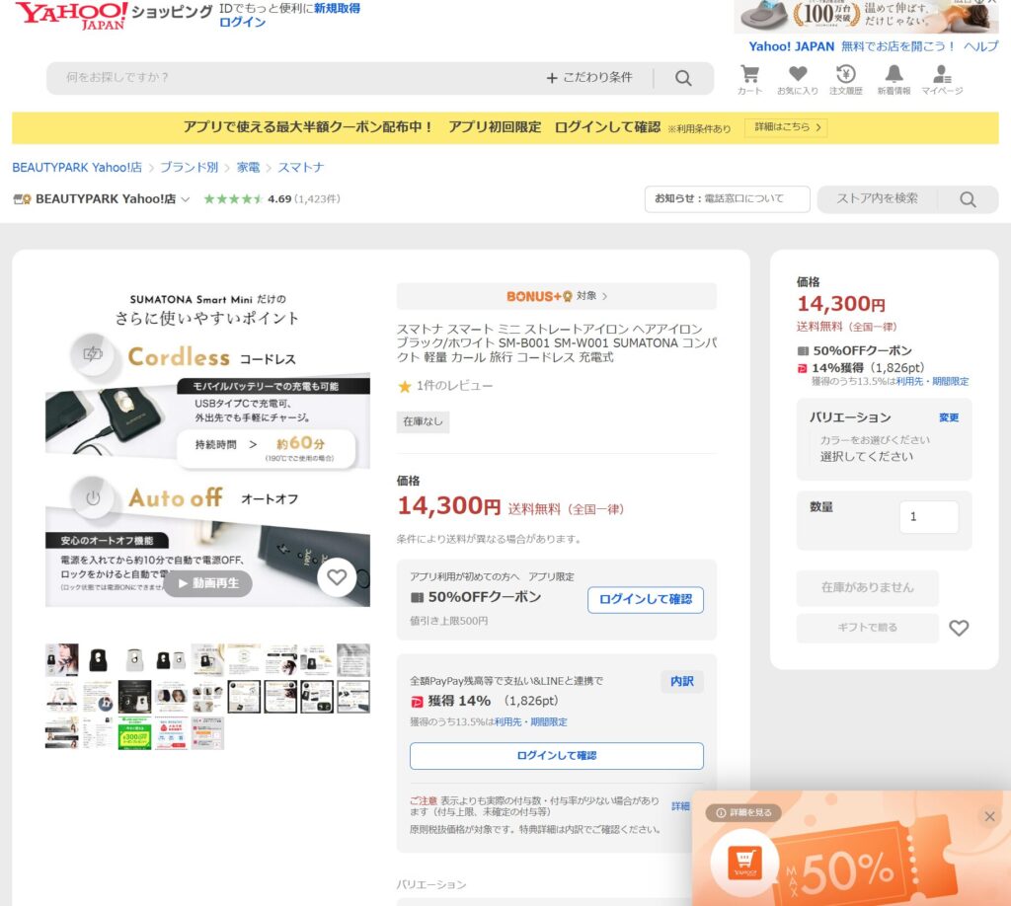The width and height of the screenshot is (1011, 906).
Task: Go to スマトナ breadcrumb
Action: pyautogui.click(x=300, y=168)
